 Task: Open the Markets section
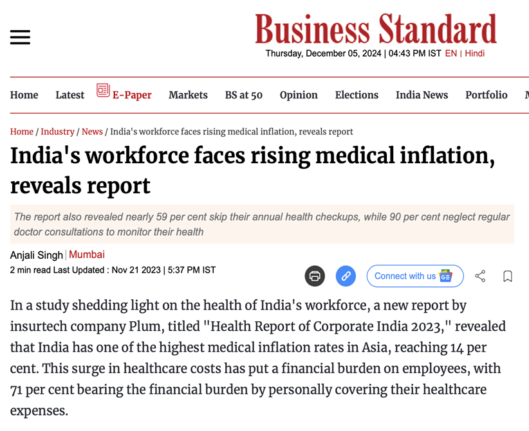pyautogui.click(x=188, y=94)
